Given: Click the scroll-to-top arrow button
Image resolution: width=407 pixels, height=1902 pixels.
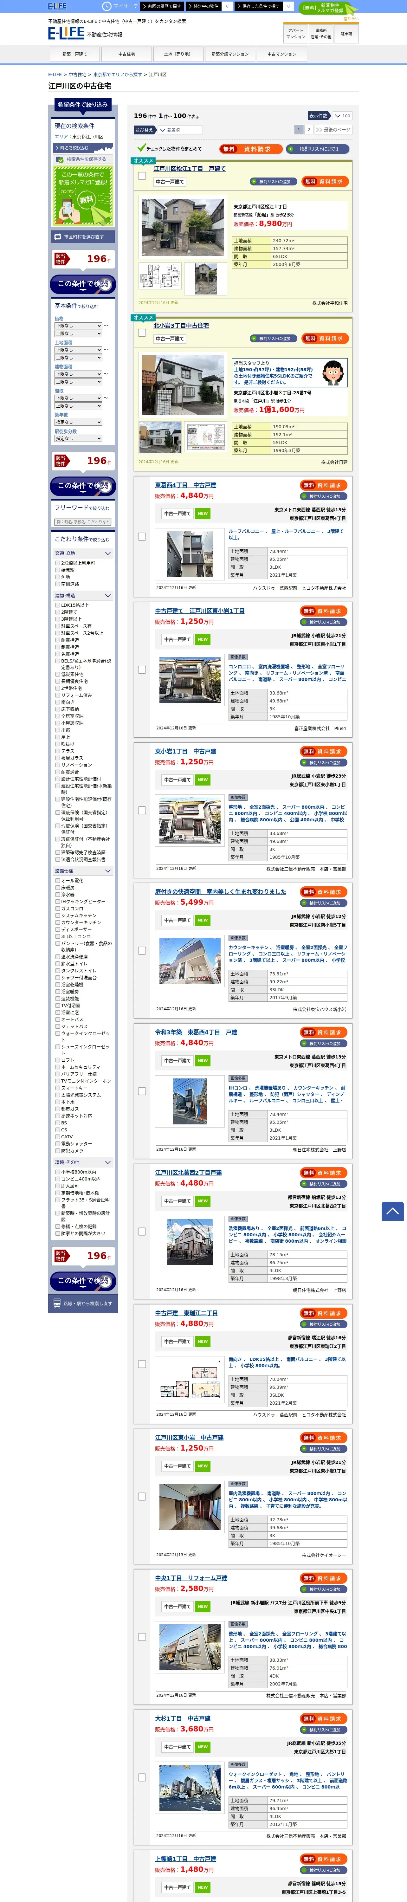Looking at the screenshot, I should [392, 1211].
